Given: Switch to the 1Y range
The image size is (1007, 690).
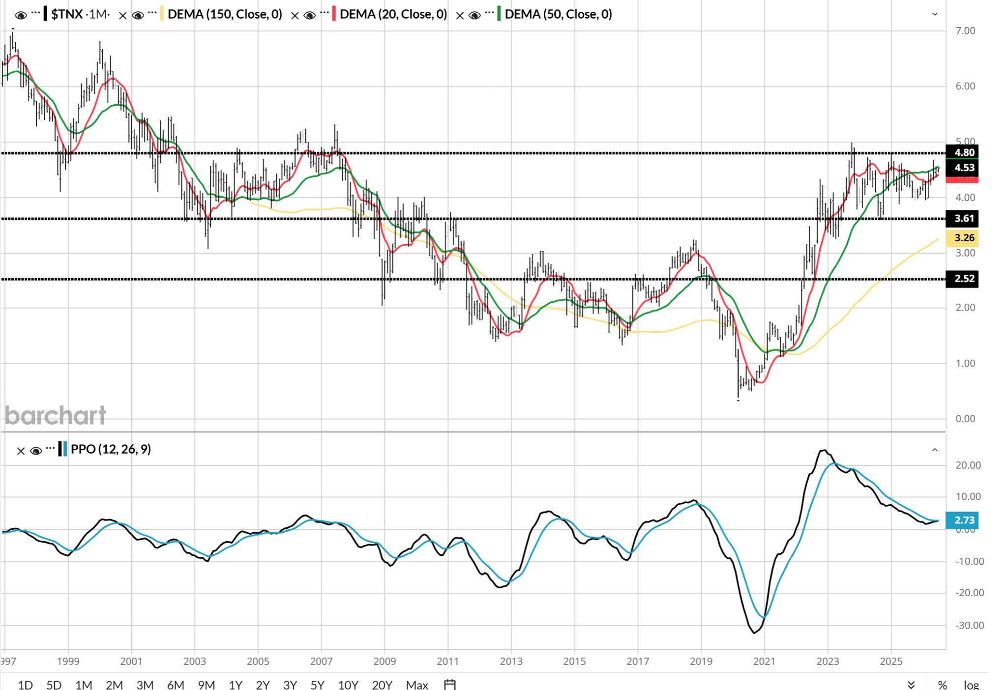Looking at the screenshot, I should click(x=236, y=685).
